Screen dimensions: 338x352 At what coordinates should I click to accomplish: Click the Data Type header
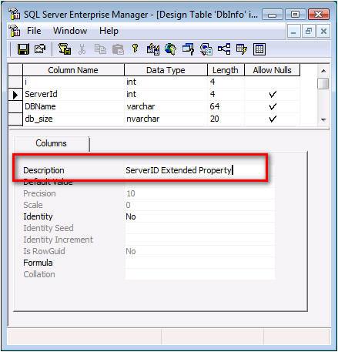point(166,70)
